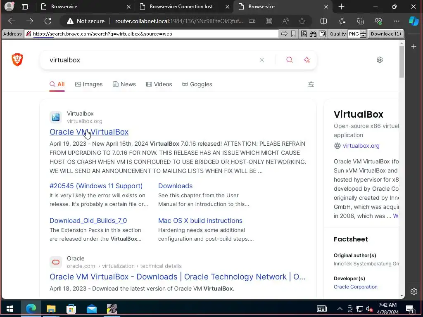This screenshot has width=423, height=317.
Task: Open the Oracle VM VirtualBox result link
Action: pos(89,132)
